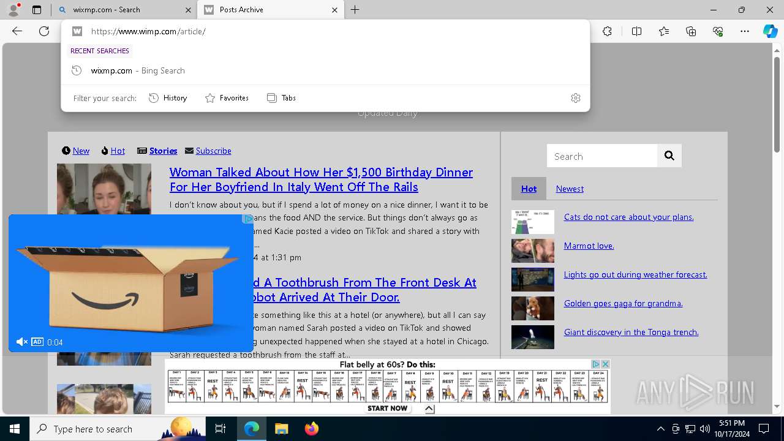Open the Collections icon
The height and width of the screenshot is (441, 784).
[691, 31]
